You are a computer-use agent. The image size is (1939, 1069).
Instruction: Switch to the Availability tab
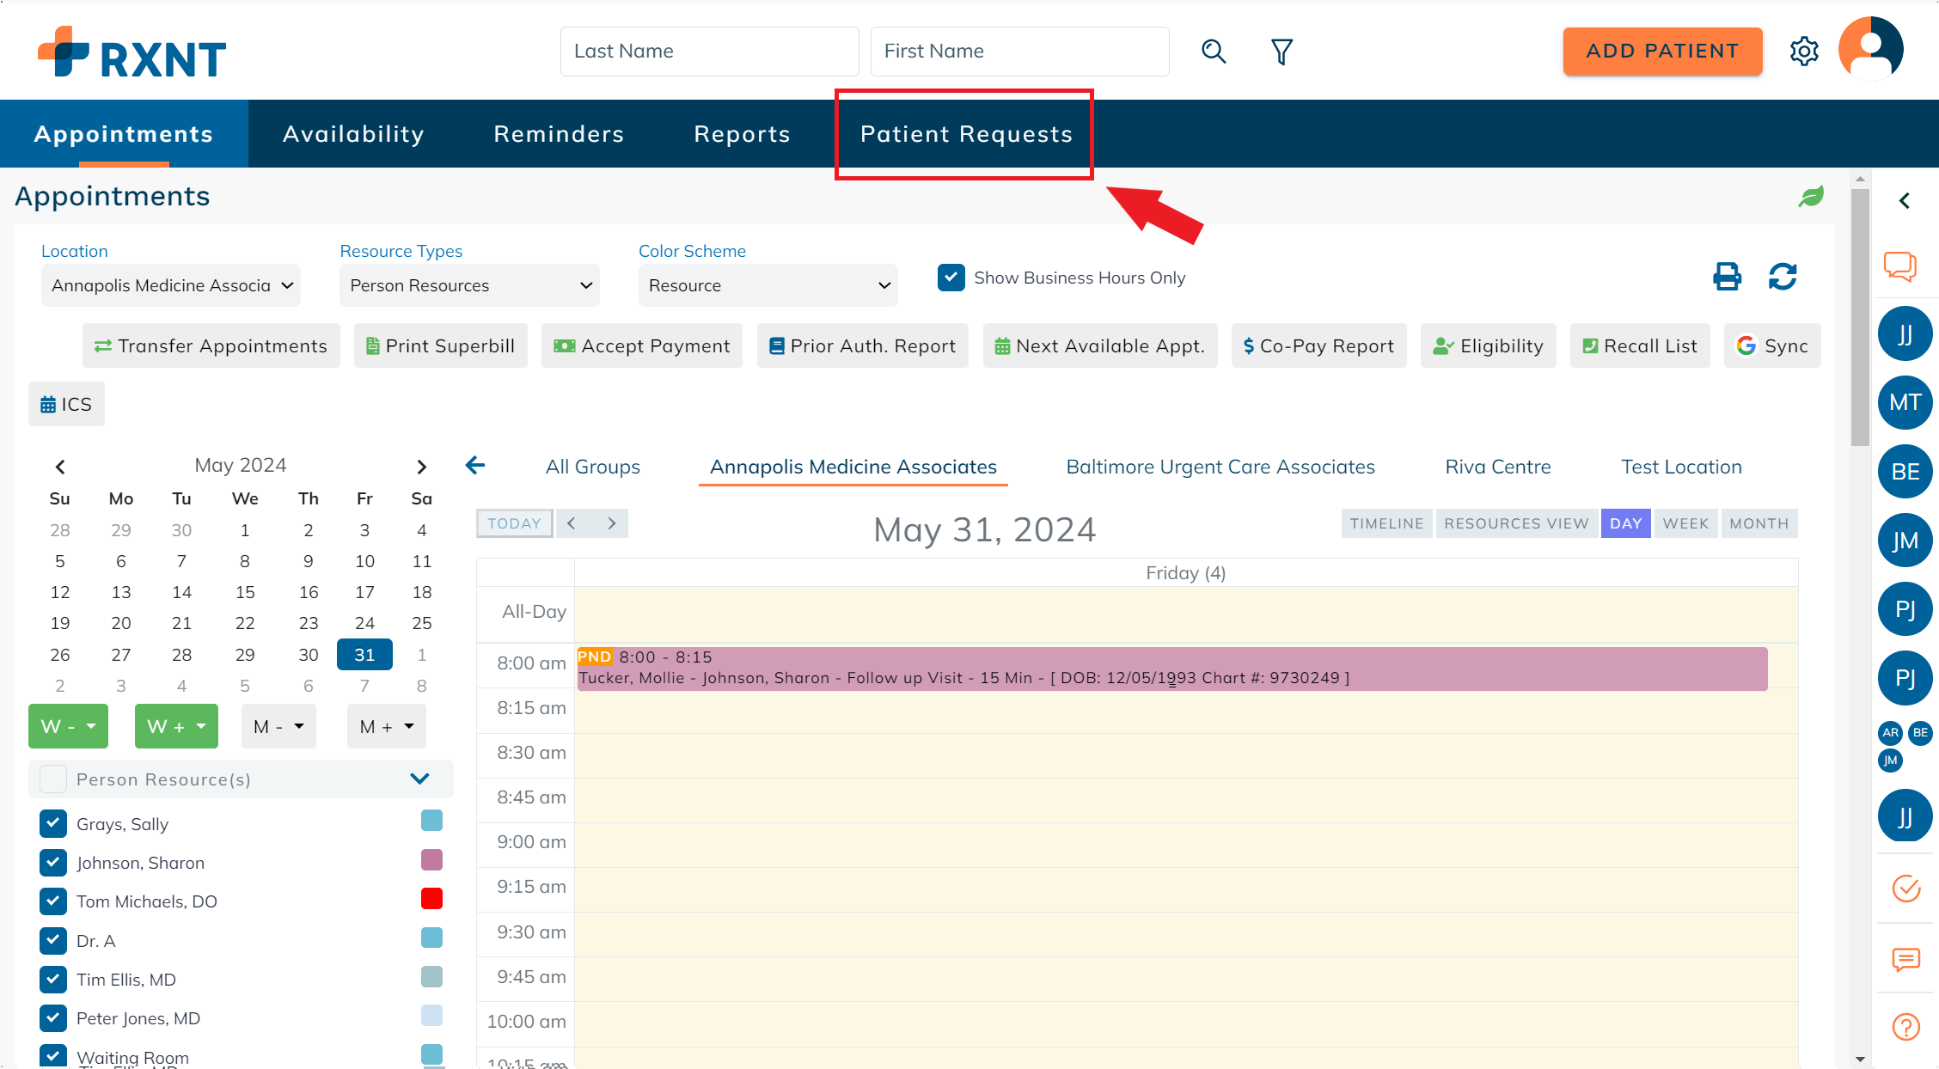[x=354, y=134]
